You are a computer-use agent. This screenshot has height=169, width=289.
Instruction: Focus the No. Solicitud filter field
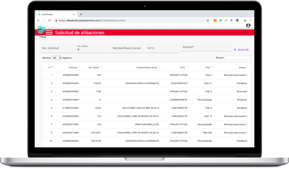[57, 48]
